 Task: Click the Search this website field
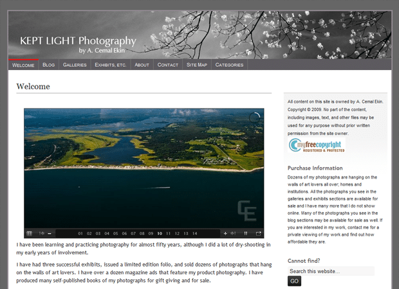coord(331,271)
